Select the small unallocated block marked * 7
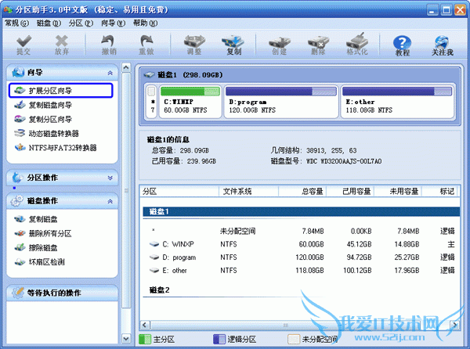Screen dimensions: 470x349 point(152,101)
